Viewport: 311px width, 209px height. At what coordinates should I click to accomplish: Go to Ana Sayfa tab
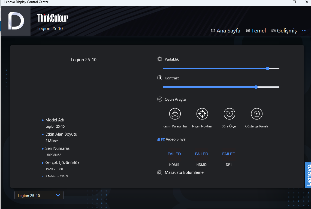click(225, 31)
